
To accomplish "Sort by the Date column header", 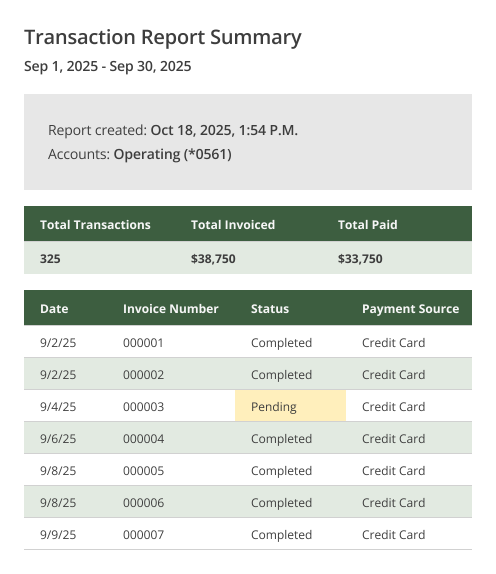I will (54, 308).
